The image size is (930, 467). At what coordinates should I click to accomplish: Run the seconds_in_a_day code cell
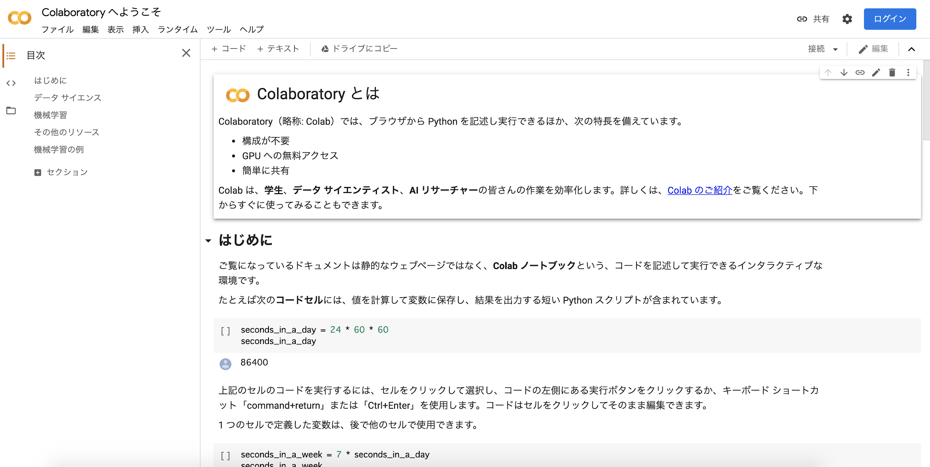coord(225,331)
